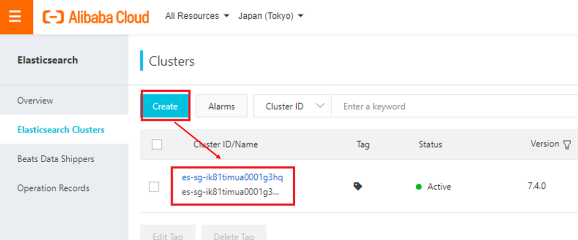The image size is (578, 240).
Task: Click the Clusters page heading
Action: coord(172,61)
